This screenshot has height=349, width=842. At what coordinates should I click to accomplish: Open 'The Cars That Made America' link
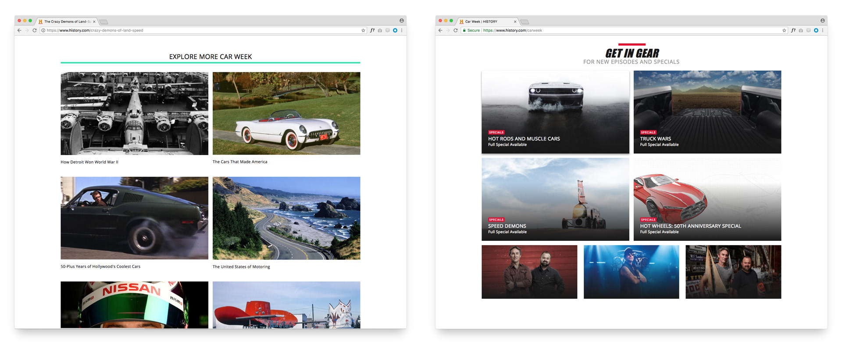[x=240, y=162]
